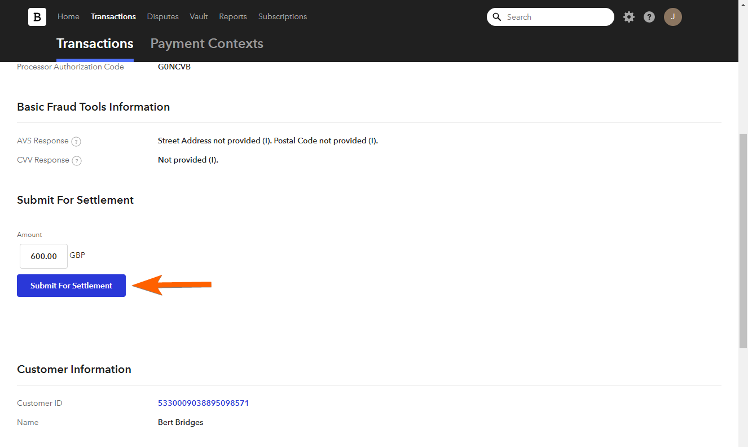The width and height of the screenshot is (748, 447).
Task: Open the Vault menu item
Action: 199,16
